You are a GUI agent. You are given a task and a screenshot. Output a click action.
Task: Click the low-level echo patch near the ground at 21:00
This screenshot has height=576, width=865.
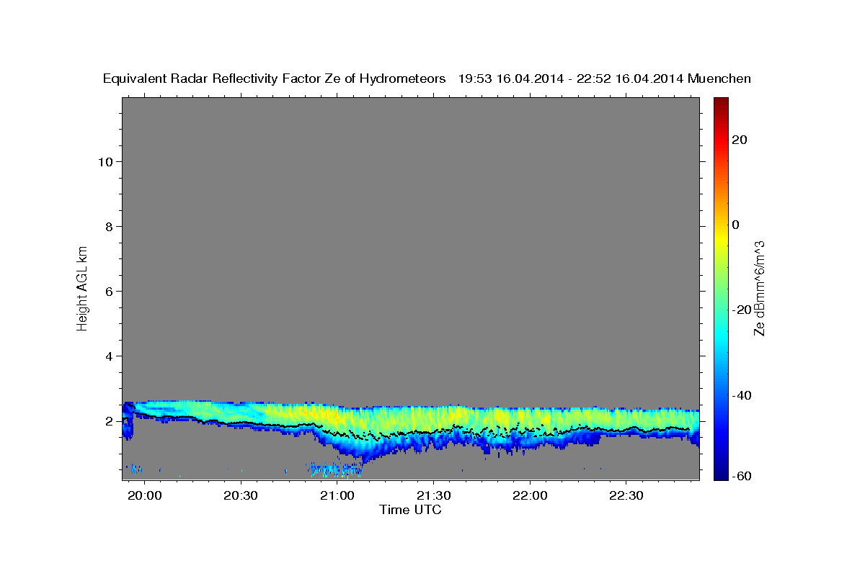point(335,470)
